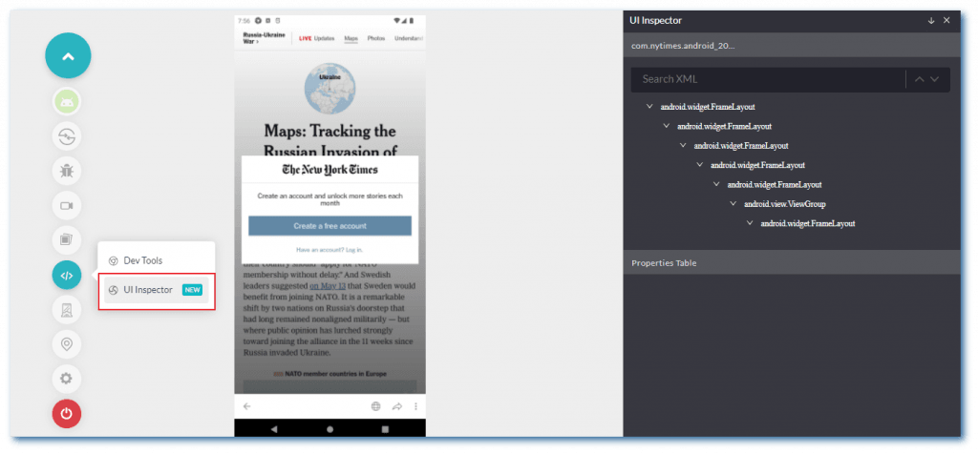Start recording with the video camera icon
The width and height of the screenshot is (978, 454).
(x=67, y=205)
